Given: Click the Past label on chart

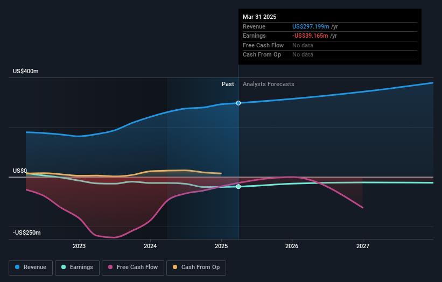Looking at the screenshot, I should tap(228, 84).
